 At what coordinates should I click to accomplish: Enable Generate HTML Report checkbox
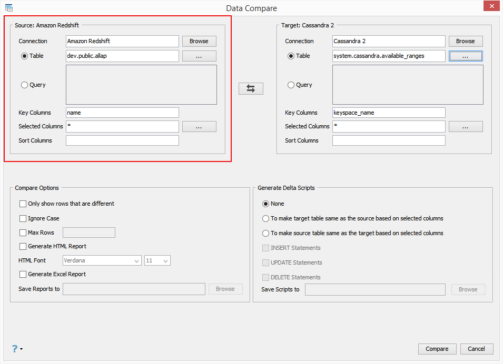tap(23, 247)
